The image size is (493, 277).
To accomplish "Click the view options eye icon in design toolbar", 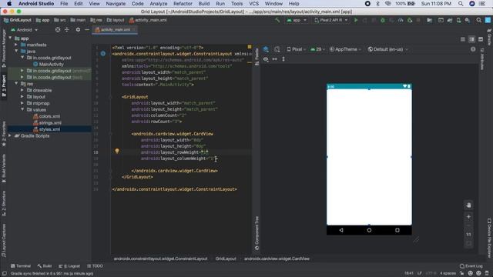I will point(266,59).
